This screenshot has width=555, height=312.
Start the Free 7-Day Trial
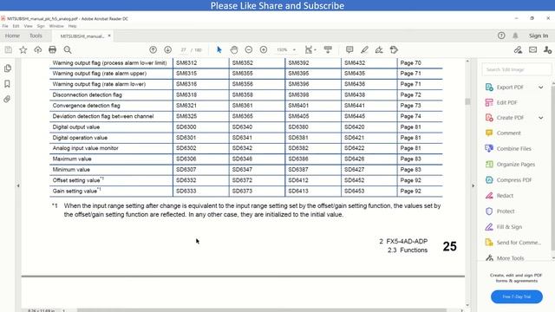coord(517,296)
